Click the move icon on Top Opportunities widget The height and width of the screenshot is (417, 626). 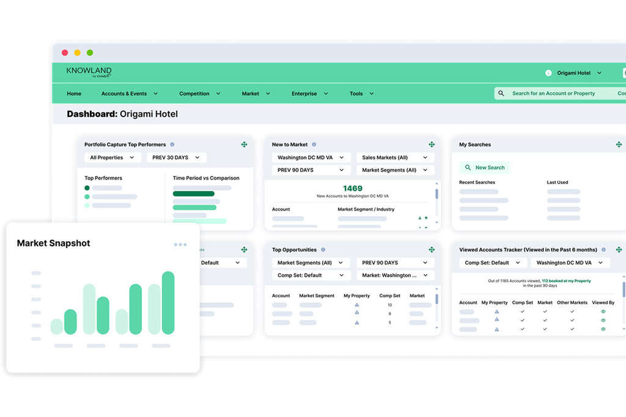click(432, 250)
